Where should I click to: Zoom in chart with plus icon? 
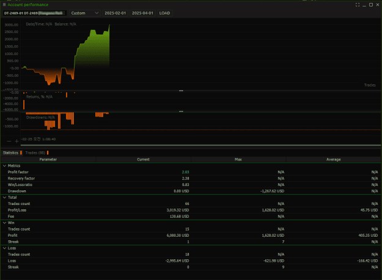tap(17, 141)
